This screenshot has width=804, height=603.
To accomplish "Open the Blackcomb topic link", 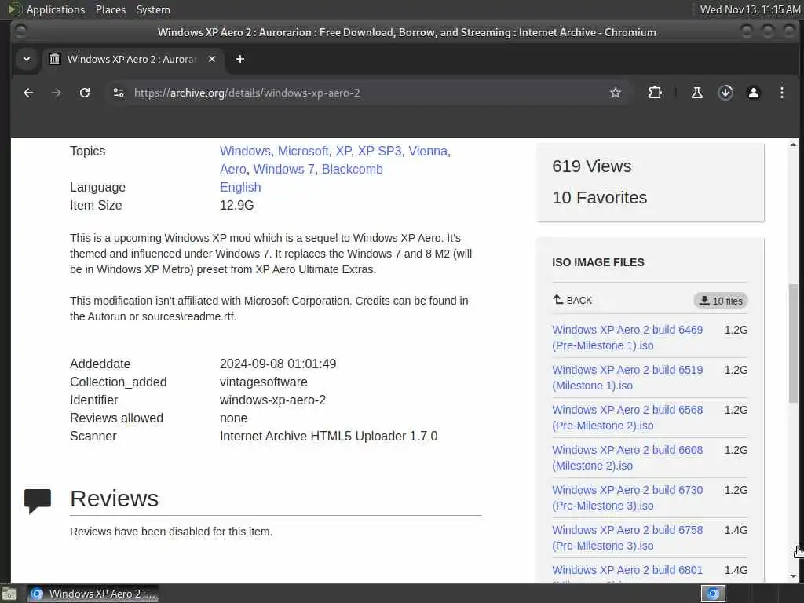I will click(353, 170).
